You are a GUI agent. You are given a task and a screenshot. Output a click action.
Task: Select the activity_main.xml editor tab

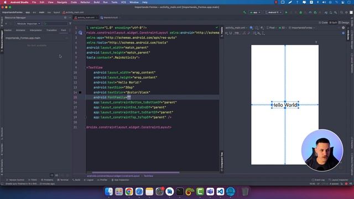(x=86, y=18)
